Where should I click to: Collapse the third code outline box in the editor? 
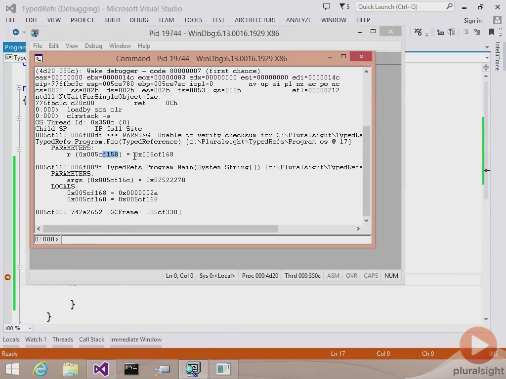pos(19,150)
